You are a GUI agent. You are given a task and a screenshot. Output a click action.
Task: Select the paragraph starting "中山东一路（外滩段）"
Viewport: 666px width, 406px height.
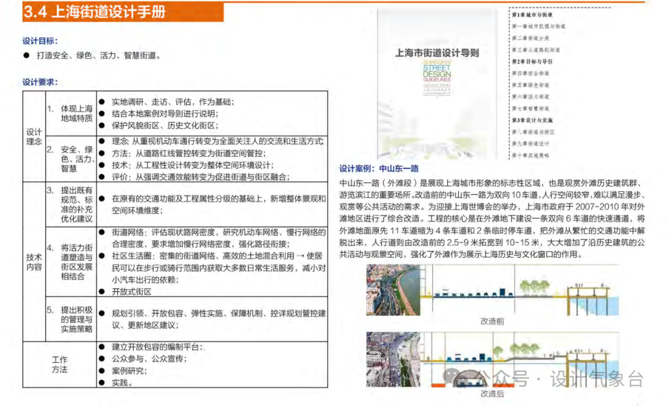pos(492,218)
